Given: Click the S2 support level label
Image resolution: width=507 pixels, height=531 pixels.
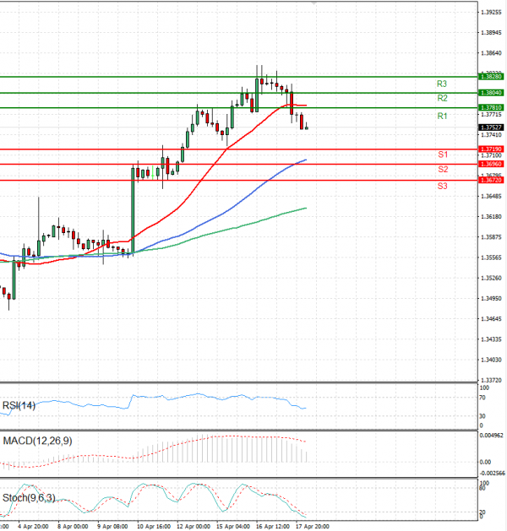Looking at the screenshot, I should point(443,169).
